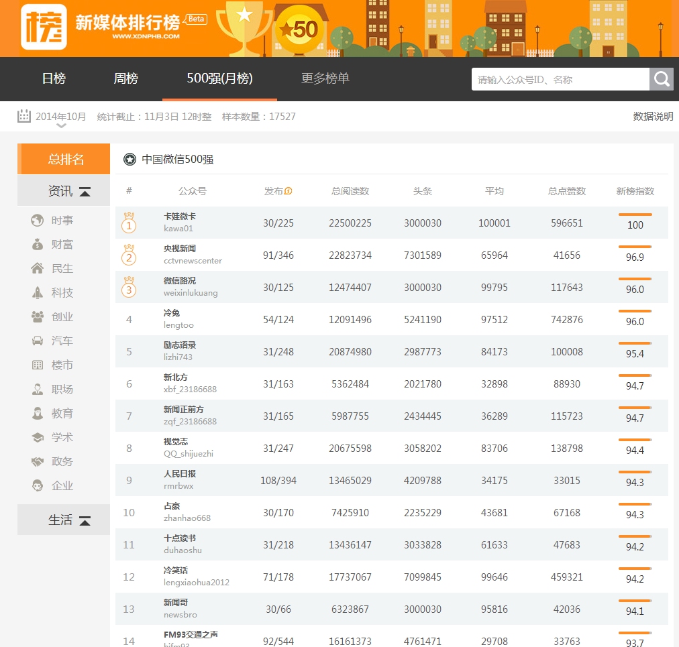Screen dimensions: 679x647
Task: Select the 500强(月榜) tab
Action: (x=219, y=78)
